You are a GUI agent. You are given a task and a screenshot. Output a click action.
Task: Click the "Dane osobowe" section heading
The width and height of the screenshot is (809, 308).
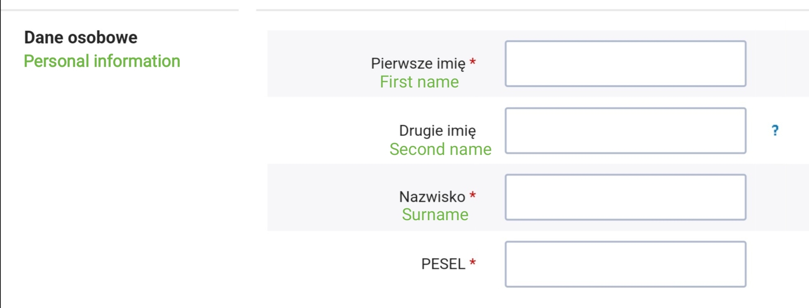pos(81,38)
